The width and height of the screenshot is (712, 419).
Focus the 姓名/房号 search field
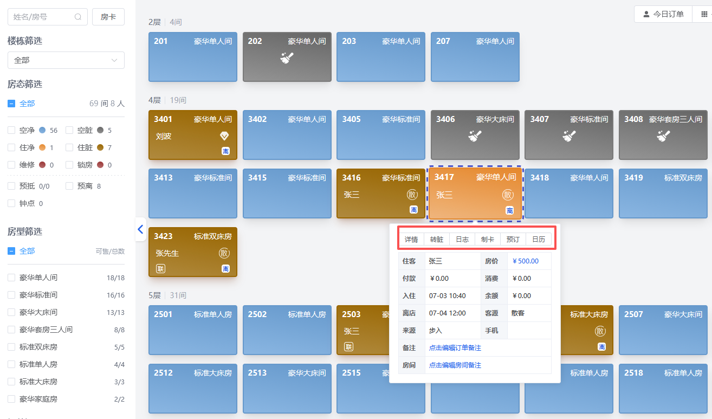pyautogui.click(x=48, y=17)
